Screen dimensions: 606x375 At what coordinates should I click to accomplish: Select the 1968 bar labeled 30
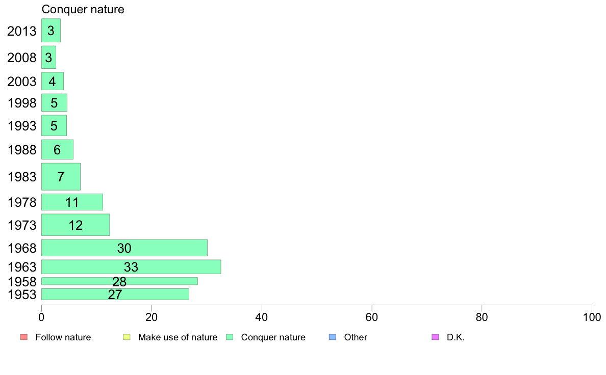[124, 248]
